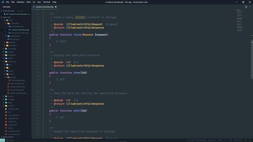This screenshot has width=253, height=142.
Task: Open the View menu
Action: (x=28, y=2)
